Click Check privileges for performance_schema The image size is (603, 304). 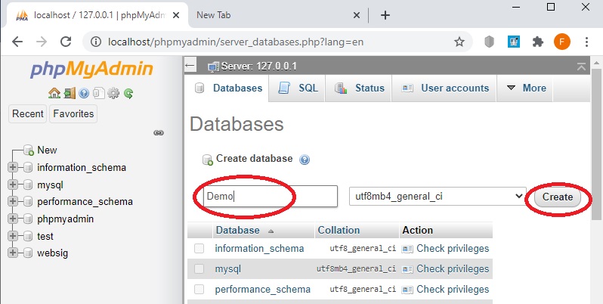coord(453,290)
